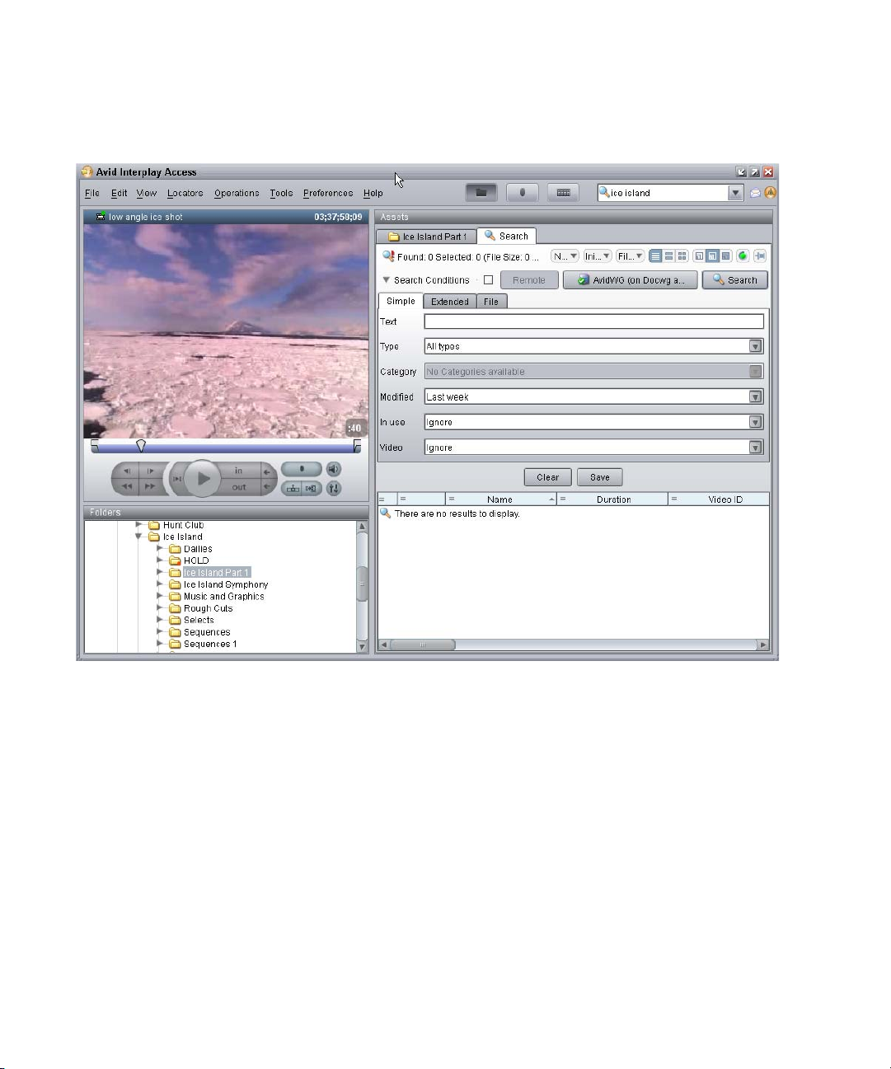Switch to the list view layout
The width and height of the screenshot is (891, 1069).
click(x=655, y=256)
